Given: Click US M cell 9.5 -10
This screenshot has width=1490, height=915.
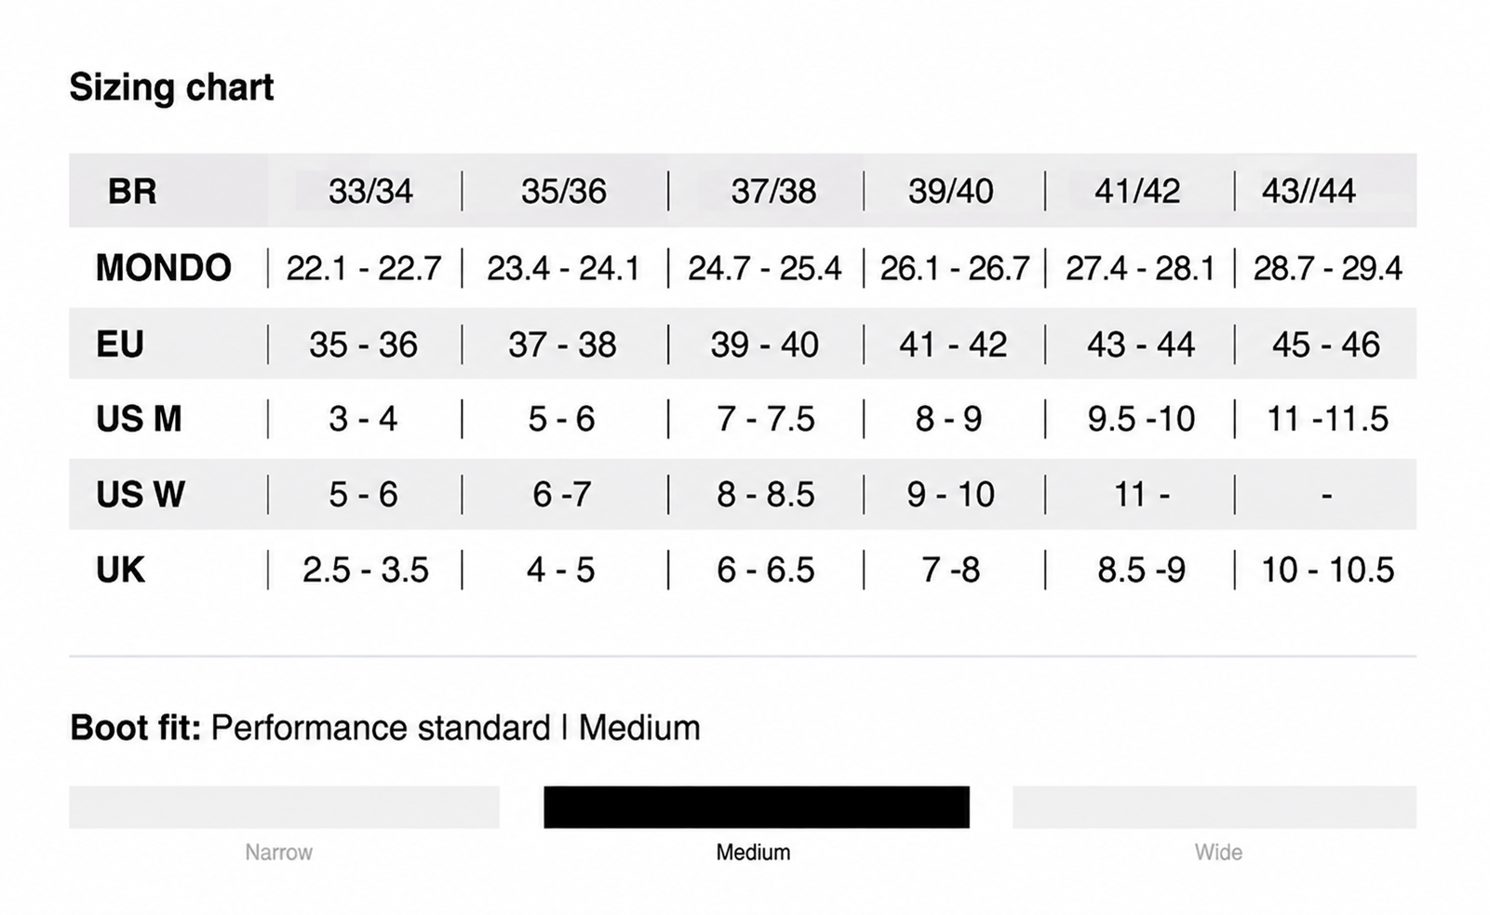Looking at the screenshot, I should tap(1141, 420).
